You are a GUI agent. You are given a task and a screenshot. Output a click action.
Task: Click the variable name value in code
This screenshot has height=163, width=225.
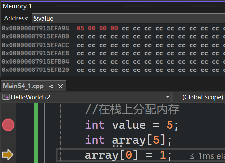[129, 125]
